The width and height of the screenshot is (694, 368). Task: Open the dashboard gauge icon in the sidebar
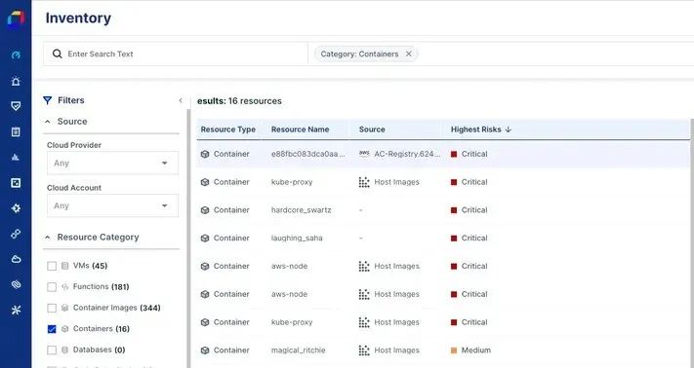click(16, 55)
